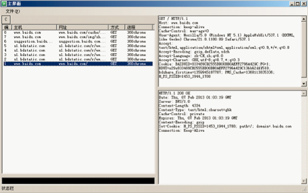Select highlighted row 1 www.baidu.com/
308x193 pixels.
78,64
